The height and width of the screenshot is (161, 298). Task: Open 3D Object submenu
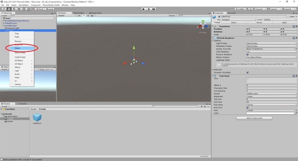(22, 60)
